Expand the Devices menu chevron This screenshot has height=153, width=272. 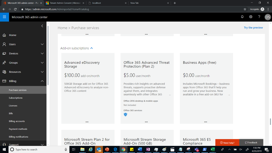click(42, 53)
